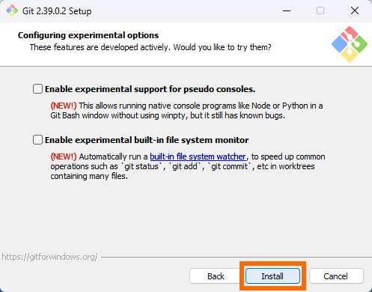This screenshot has width=372, height=292.
Task: Open the built-in file system watcher link
Action: click(198, 156)
